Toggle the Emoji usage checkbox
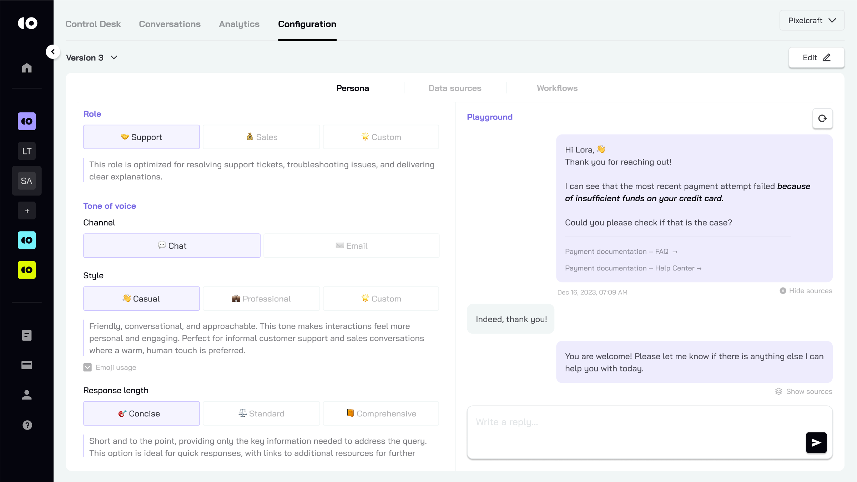857x482 pixels. 87,367
